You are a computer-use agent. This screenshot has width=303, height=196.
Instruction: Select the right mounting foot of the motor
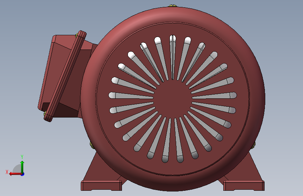[x=244, y=179]
